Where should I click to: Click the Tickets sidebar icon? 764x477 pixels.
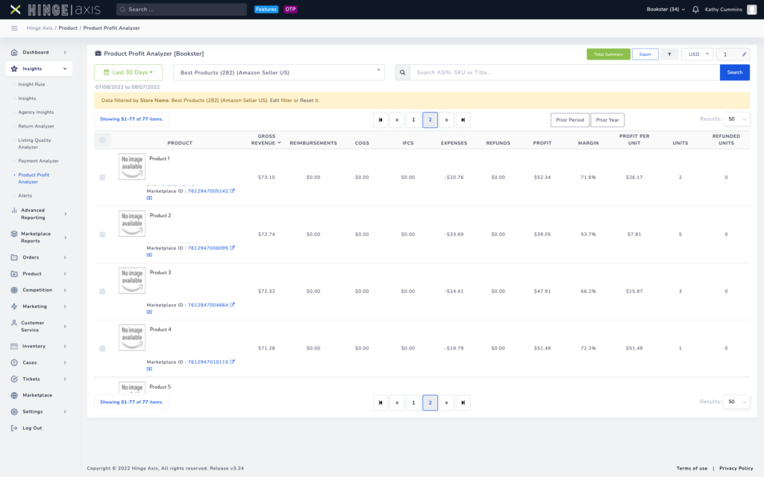click(x=14, y=379)
